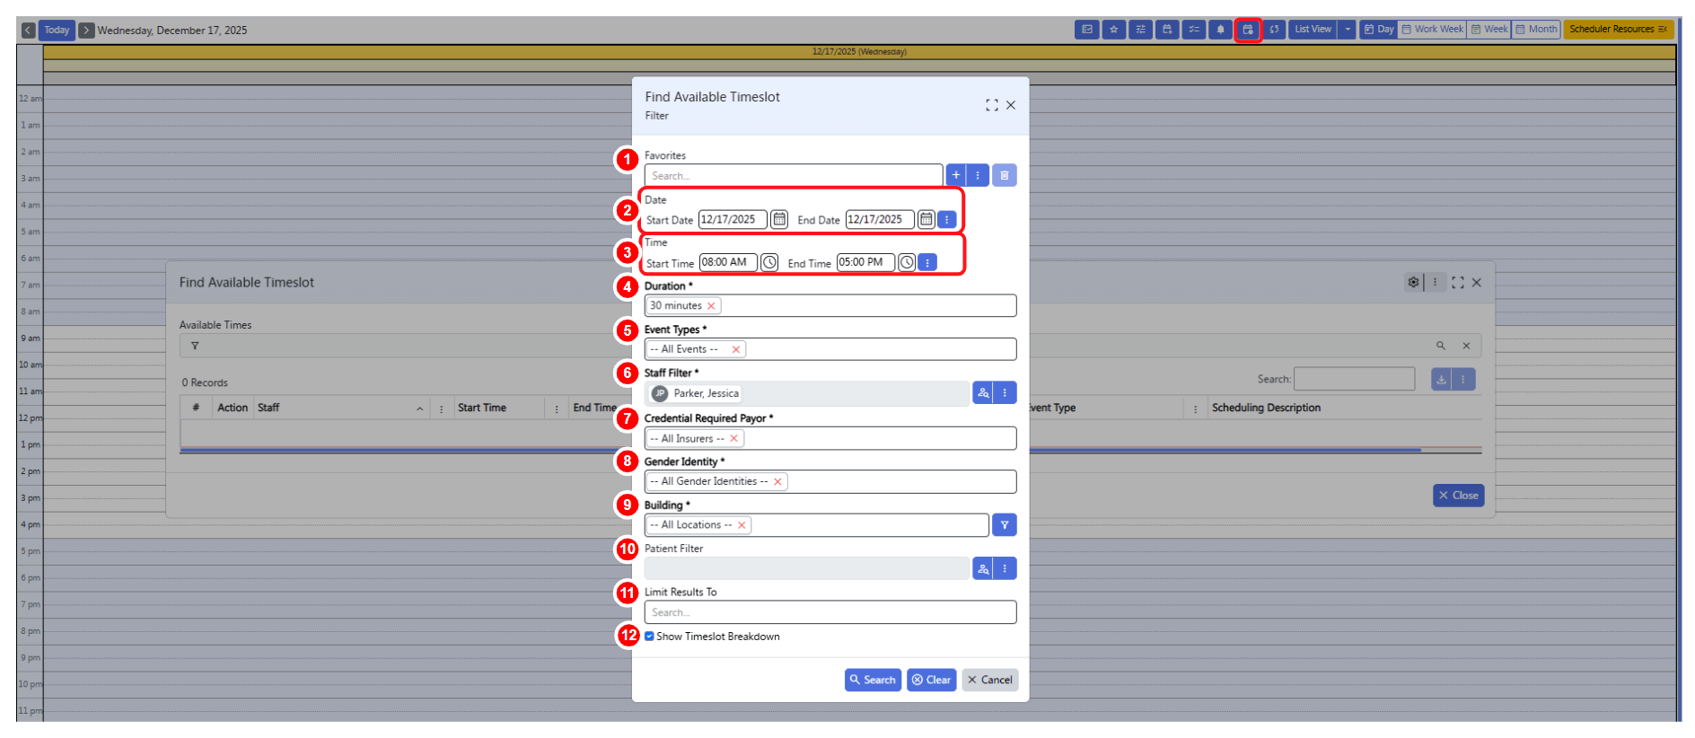Expand List View dropdown arrow
The height and width of the screenshot is (738, 1695).
click(x=1347, y=30)
